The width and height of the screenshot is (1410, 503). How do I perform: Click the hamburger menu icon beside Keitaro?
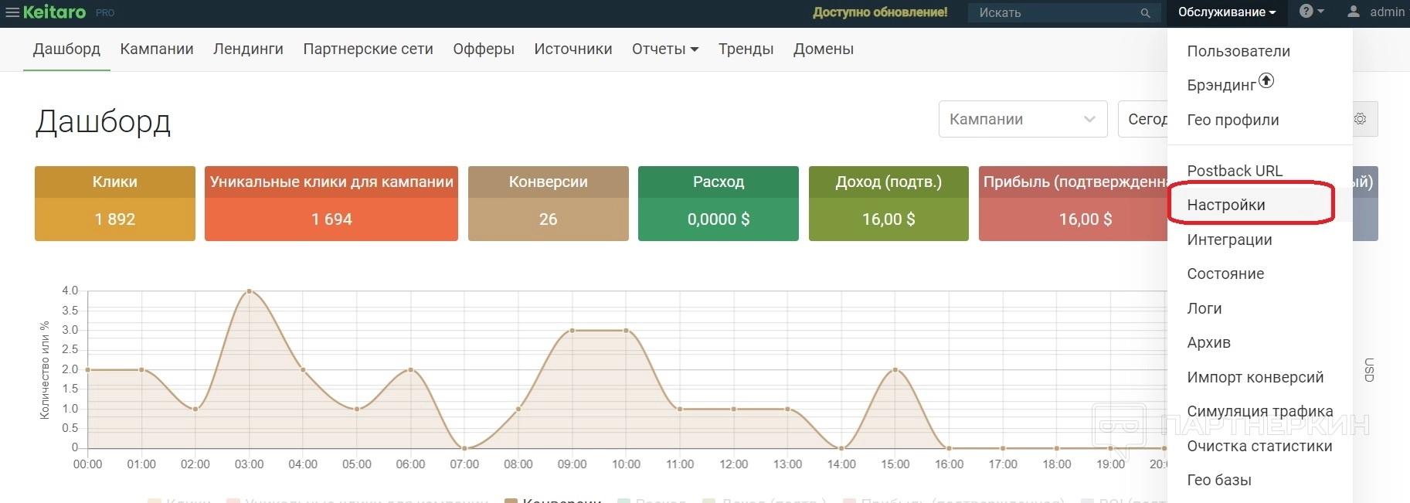click(12, 12)
